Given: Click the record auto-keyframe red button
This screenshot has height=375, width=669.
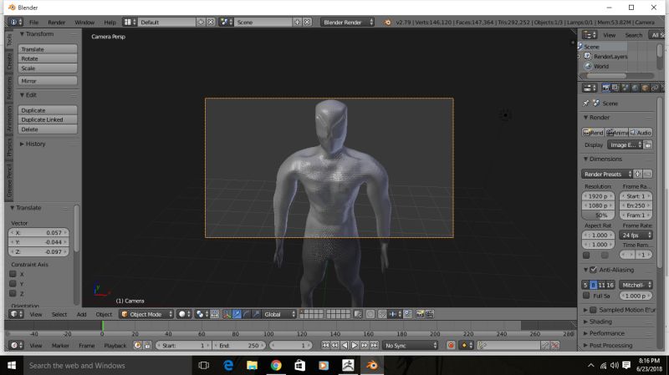Looking at the screenshot, I should (451, 345).
